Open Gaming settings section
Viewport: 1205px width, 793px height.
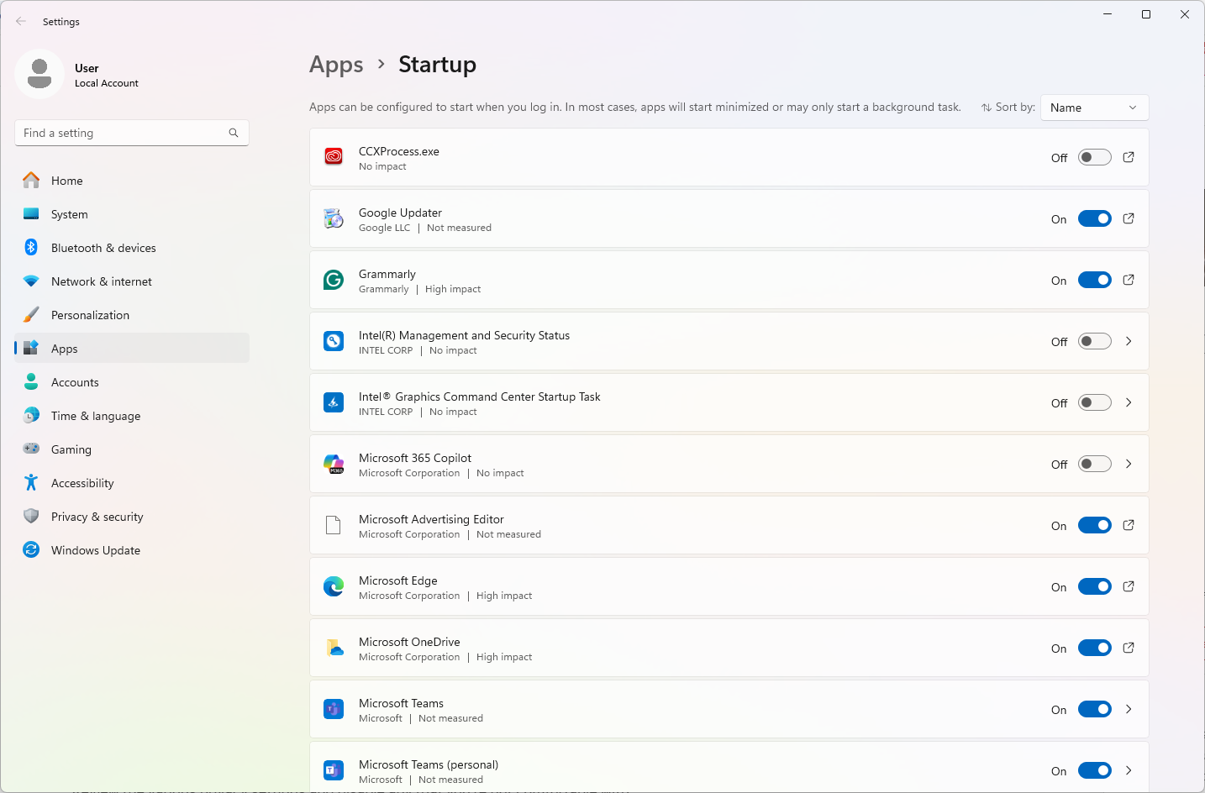pyautogui.click(x=132, y=449)
